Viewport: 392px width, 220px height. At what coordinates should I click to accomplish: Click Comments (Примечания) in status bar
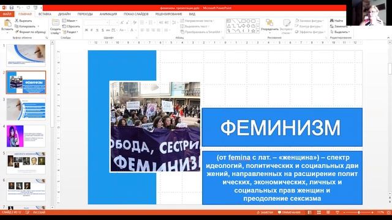click(x=289, y=213)
